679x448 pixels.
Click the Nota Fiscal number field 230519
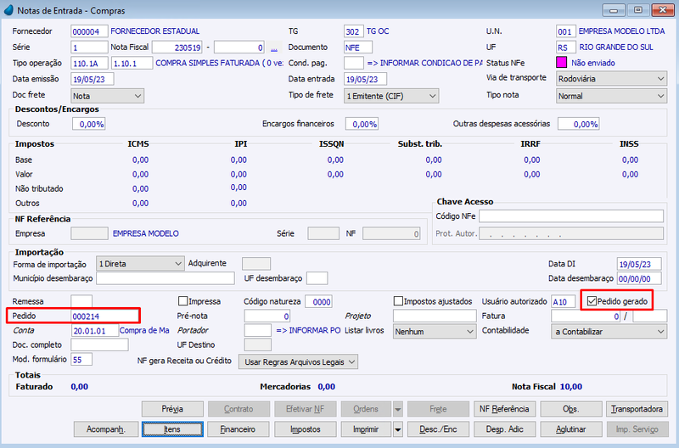[177, 48]
